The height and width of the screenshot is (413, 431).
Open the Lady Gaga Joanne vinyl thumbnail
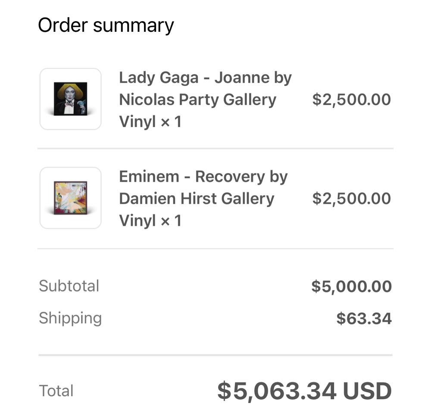[x=71, y=99]
